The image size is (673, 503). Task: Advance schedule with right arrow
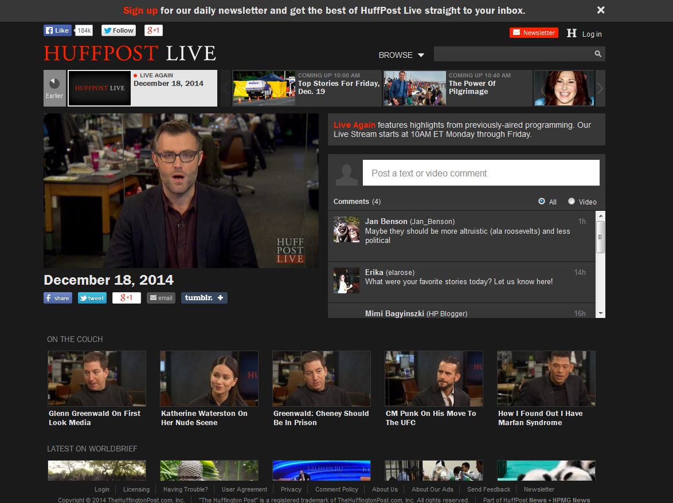[600, 88]
